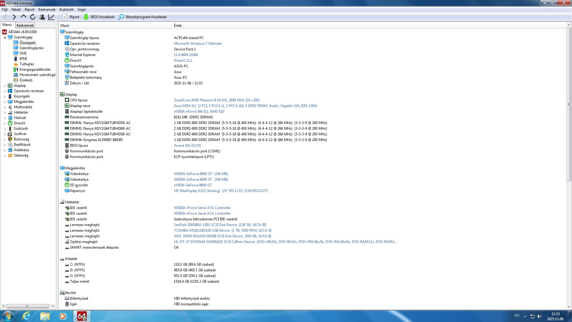572x322 pixels.
Task: Switch to the Kedvencek tab
Action: pos(25,25)
